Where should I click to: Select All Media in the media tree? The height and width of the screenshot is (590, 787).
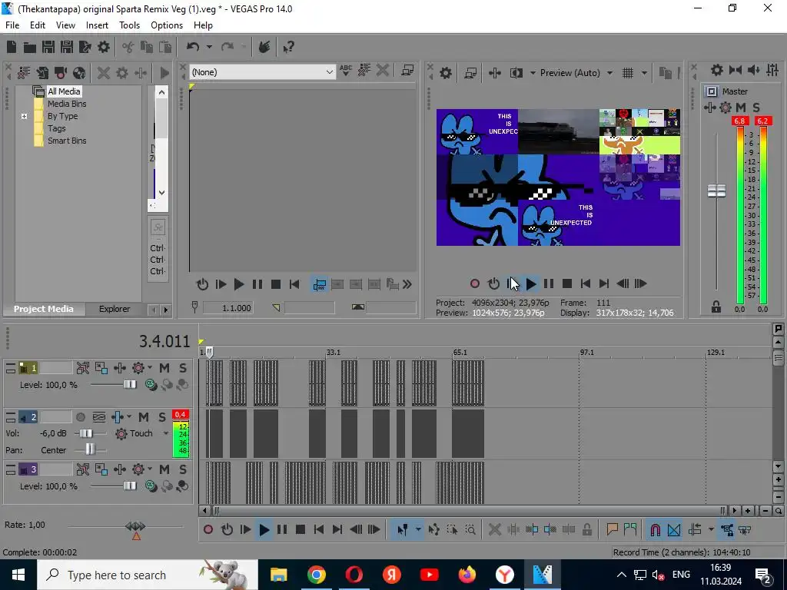click(64, 91)
